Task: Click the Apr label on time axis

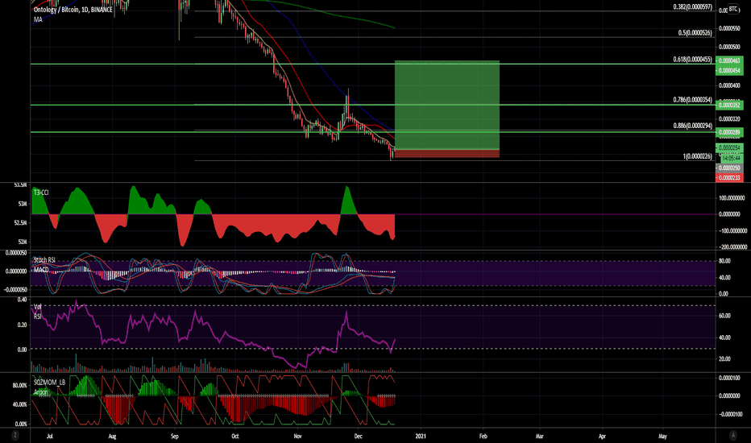Action: coord(602,437)
